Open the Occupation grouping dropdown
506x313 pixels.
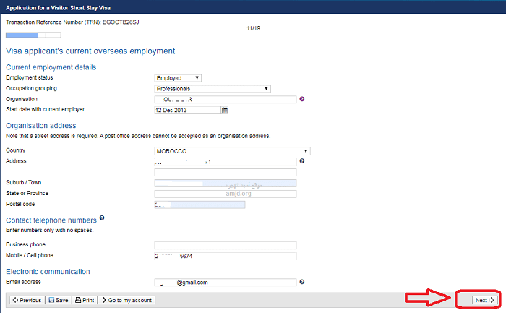click(213, 89)
